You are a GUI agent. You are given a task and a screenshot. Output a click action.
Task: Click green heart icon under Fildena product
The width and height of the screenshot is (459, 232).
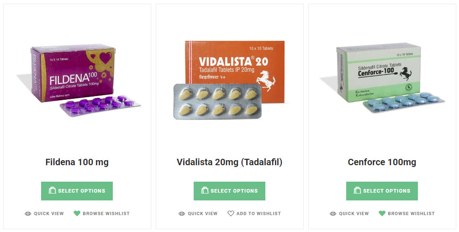point(77,214)
